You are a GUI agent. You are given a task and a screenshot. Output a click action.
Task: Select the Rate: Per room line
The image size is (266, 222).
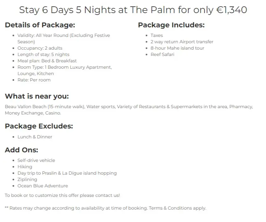coord(34,80)
